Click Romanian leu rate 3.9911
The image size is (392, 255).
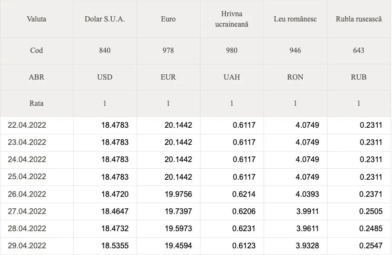click(307, 211)
